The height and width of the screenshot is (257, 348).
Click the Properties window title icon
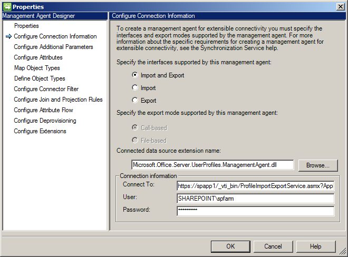[x=7, y=7]
